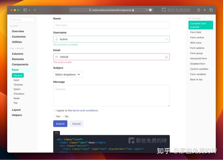Open the tab overview icon

pyautogui.click(x=211, y=10)
